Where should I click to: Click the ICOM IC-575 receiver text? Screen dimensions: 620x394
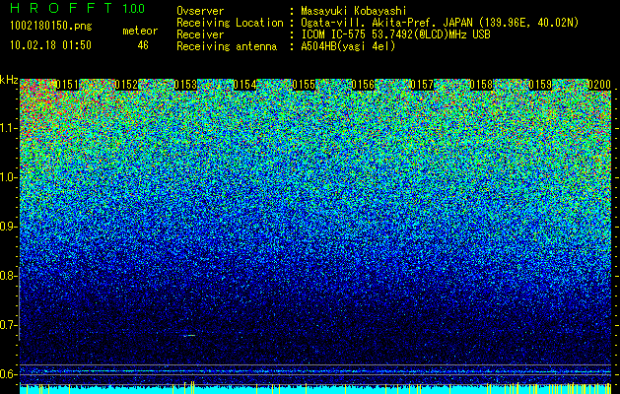[395, 34]
